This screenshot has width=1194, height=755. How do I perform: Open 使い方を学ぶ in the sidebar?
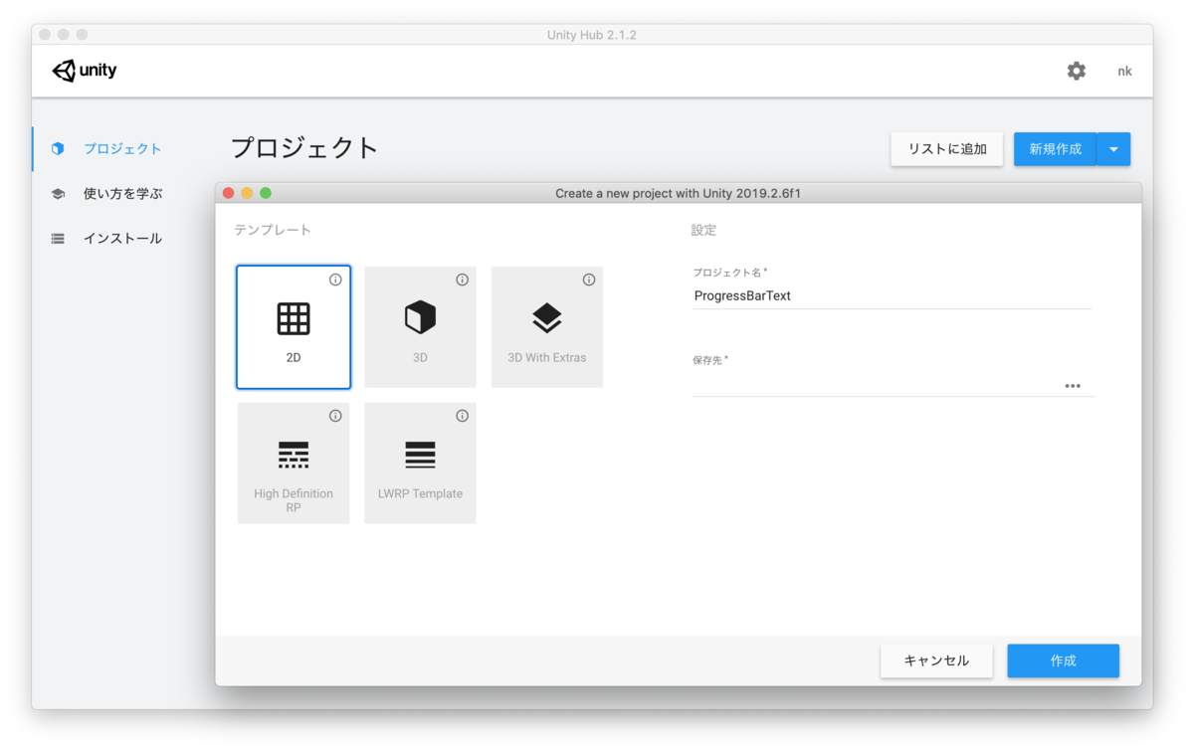point(106,194)
